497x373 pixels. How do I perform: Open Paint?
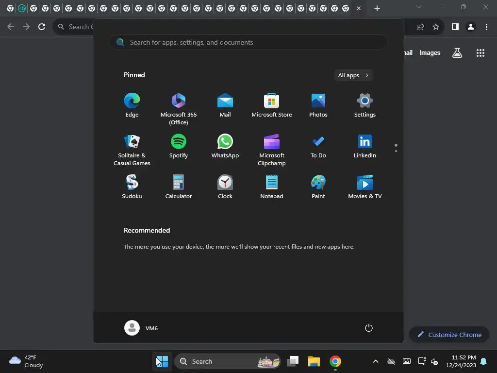(x=318, y=187)
